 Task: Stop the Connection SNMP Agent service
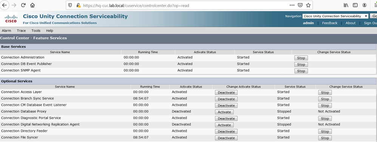coord(301,71)
